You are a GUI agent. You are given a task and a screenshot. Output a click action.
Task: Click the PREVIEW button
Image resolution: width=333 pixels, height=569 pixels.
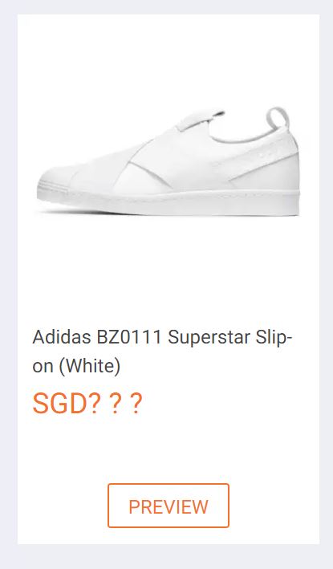[x=169, y=506]
